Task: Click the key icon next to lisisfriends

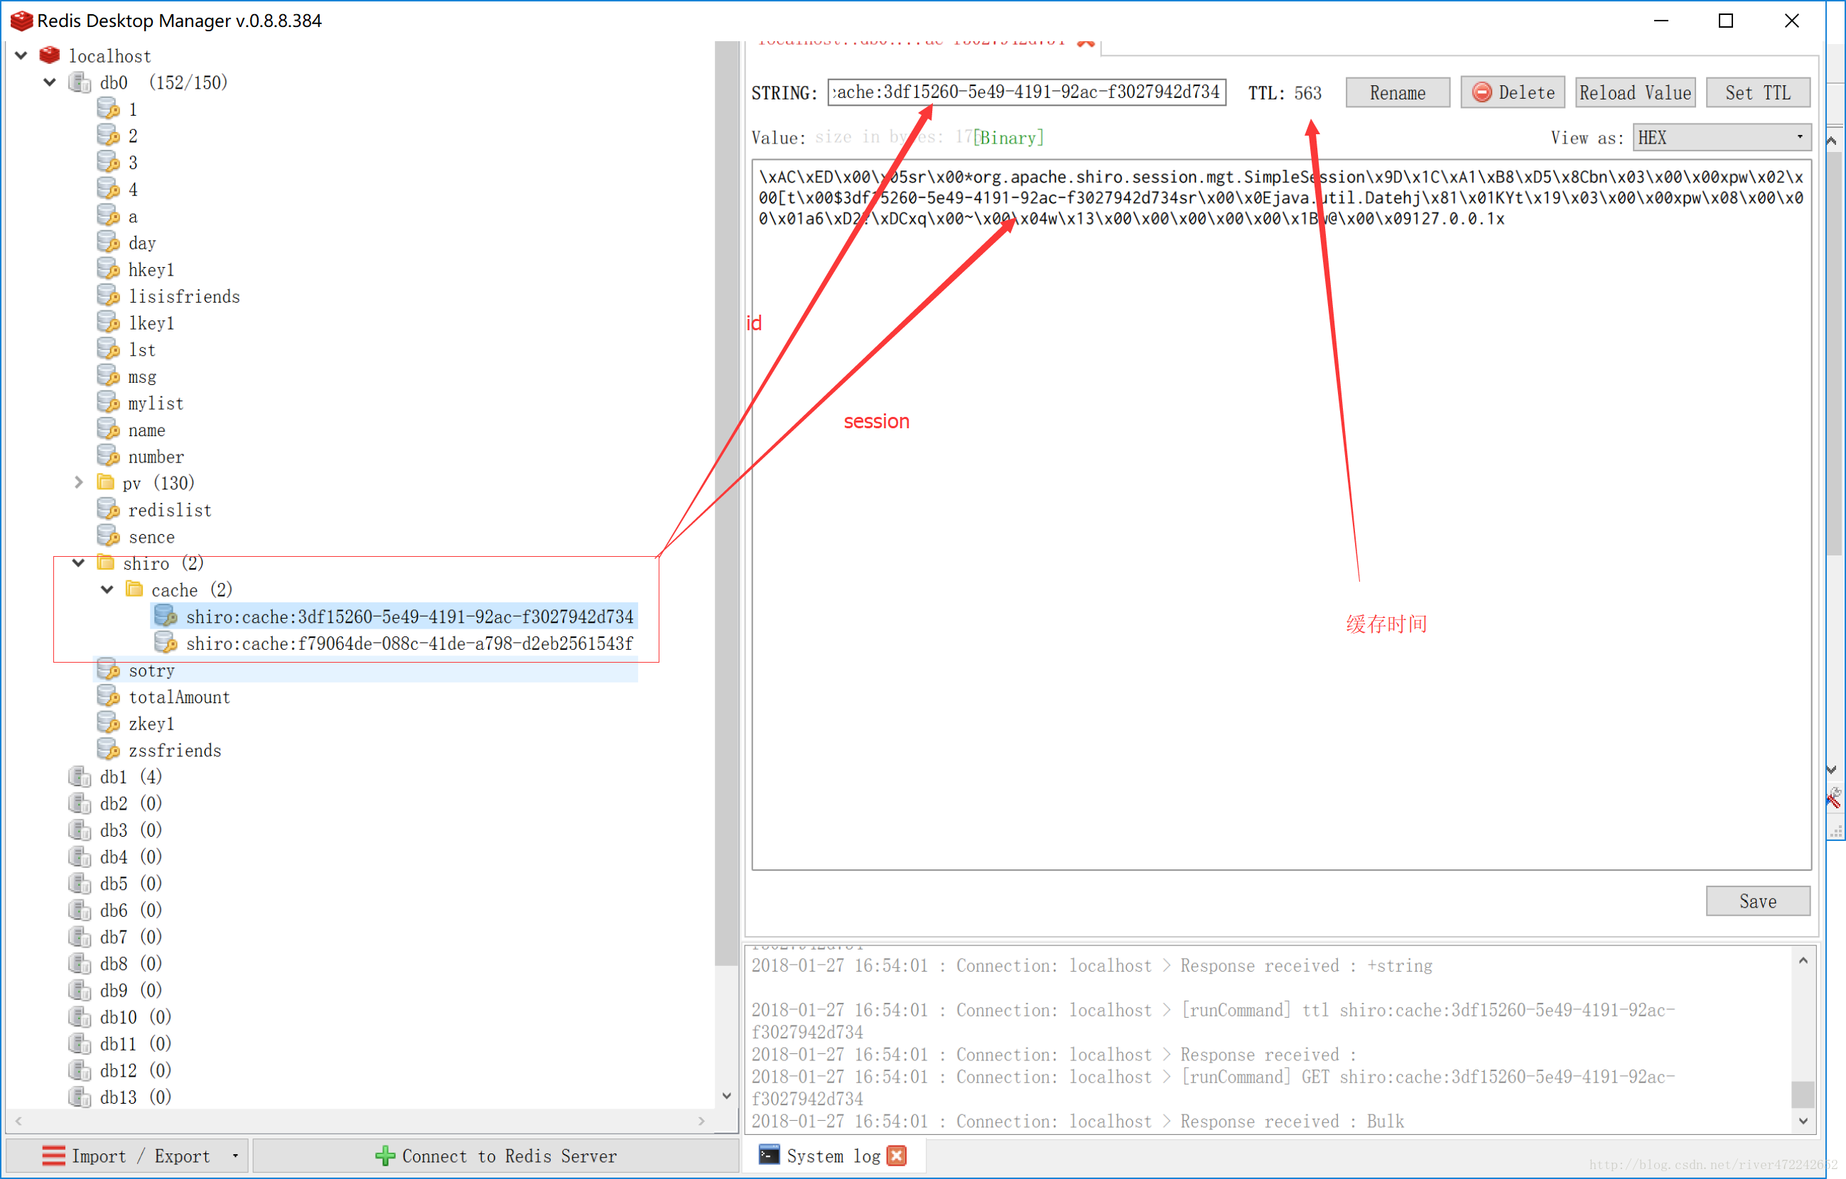Action: click(109, 295)
